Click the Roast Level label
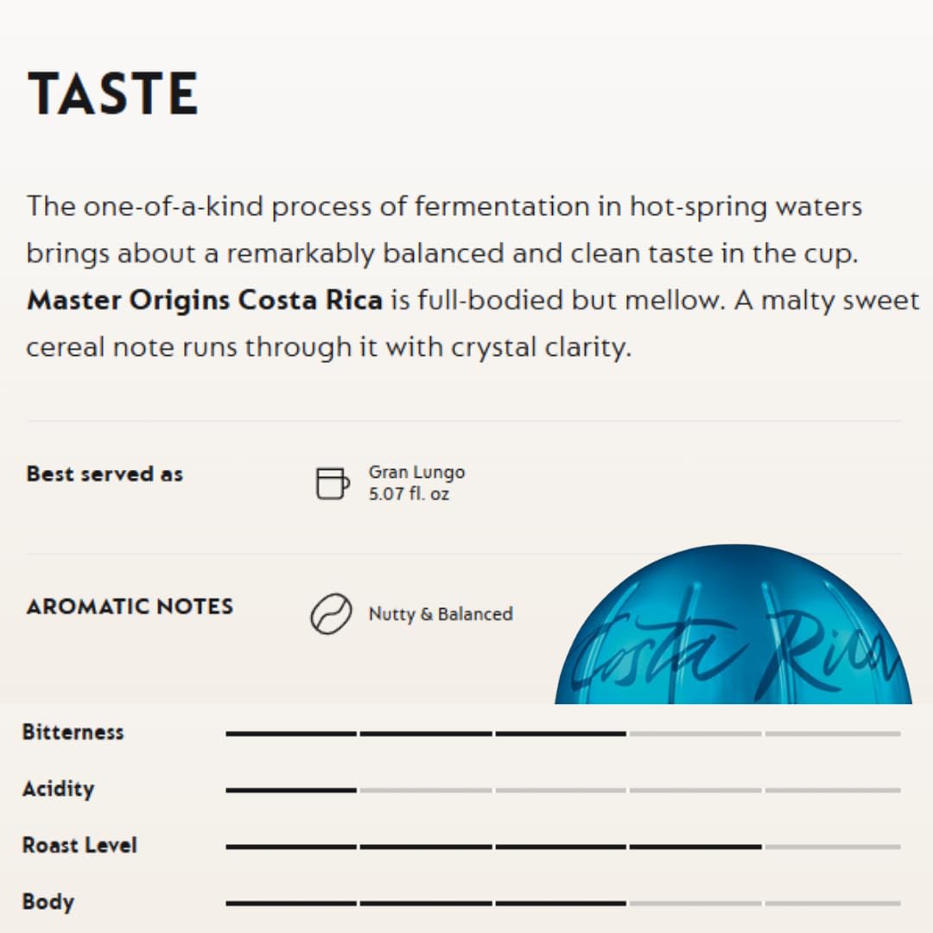Image resolution: width=933 pixels, height=933 pixels. [79, 845]
